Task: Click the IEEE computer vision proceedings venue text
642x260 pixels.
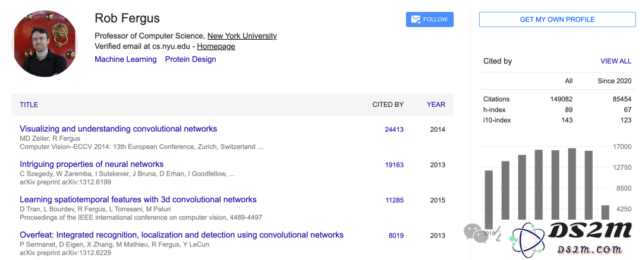Action: pos(141,217)
